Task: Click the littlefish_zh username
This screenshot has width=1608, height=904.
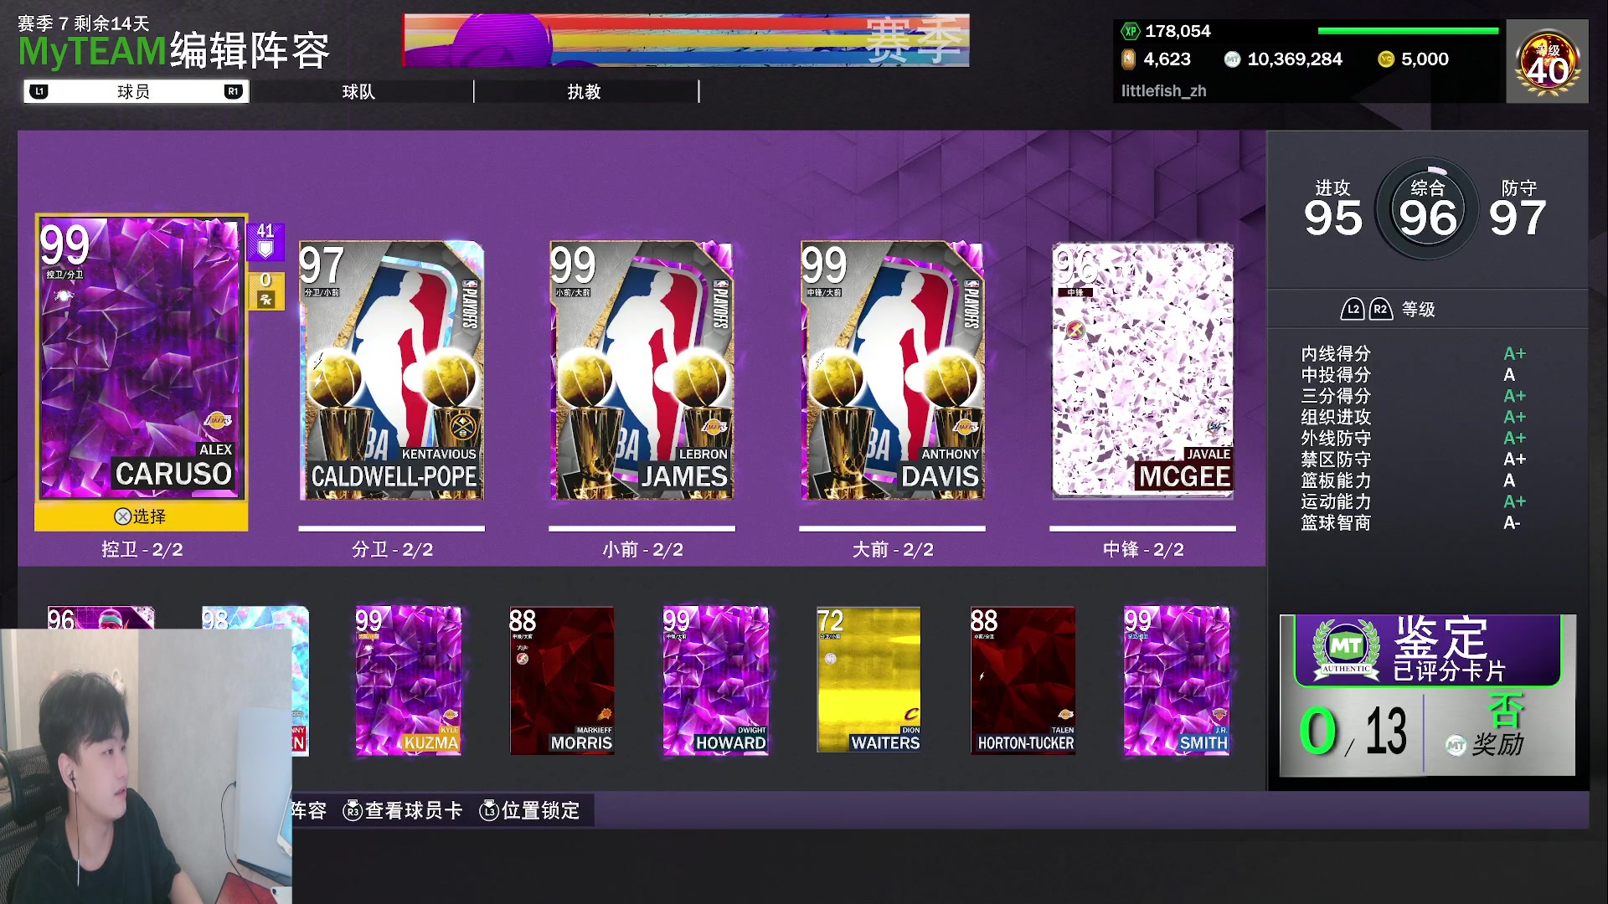Action: click(x=1163, y=90)
